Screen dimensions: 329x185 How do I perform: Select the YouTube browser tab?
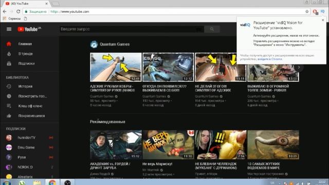(26, 4)
